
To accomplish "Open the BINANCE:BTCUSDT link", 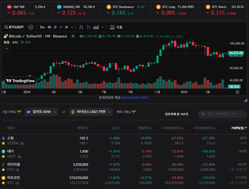I will [135, 98].
